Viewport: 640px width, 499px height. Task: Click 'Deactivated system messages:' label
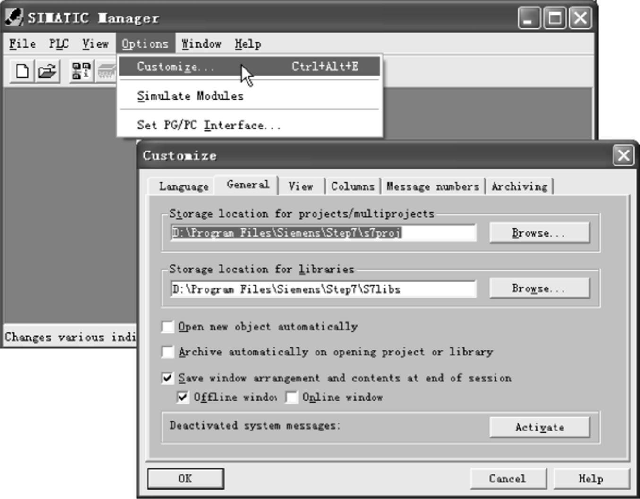click(255, 425)
